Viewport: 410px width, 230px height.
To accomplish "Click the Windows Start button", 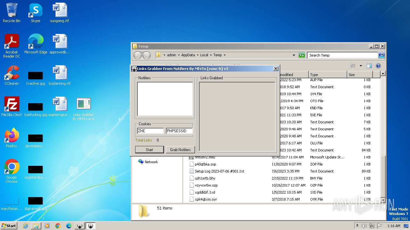I will 9,226.
